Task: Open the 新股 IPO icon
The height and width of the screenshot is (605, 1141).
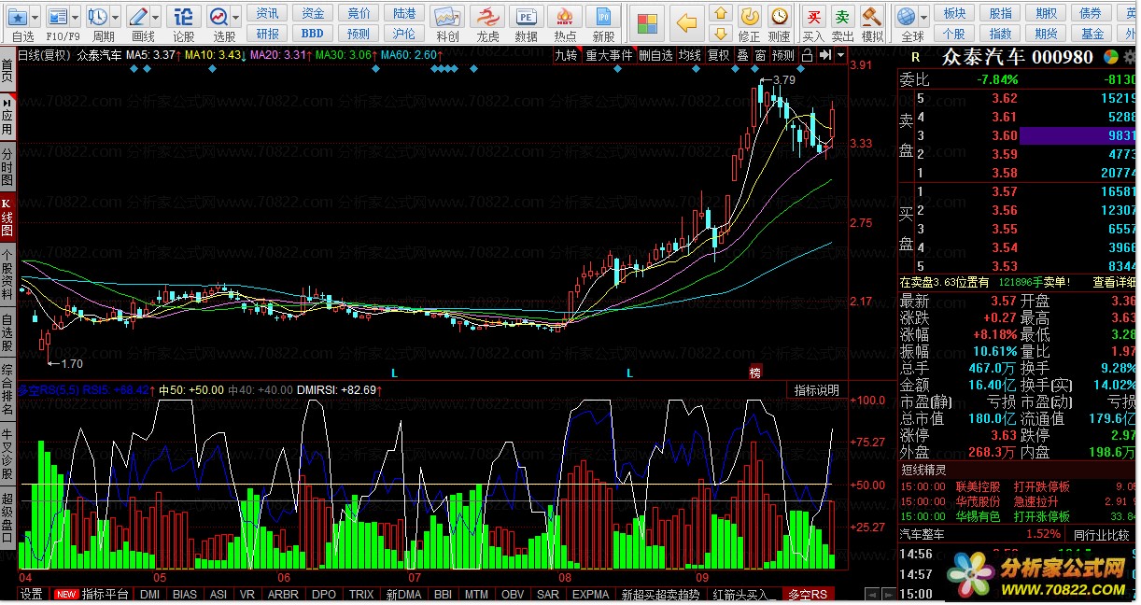Action: (604, 17)
